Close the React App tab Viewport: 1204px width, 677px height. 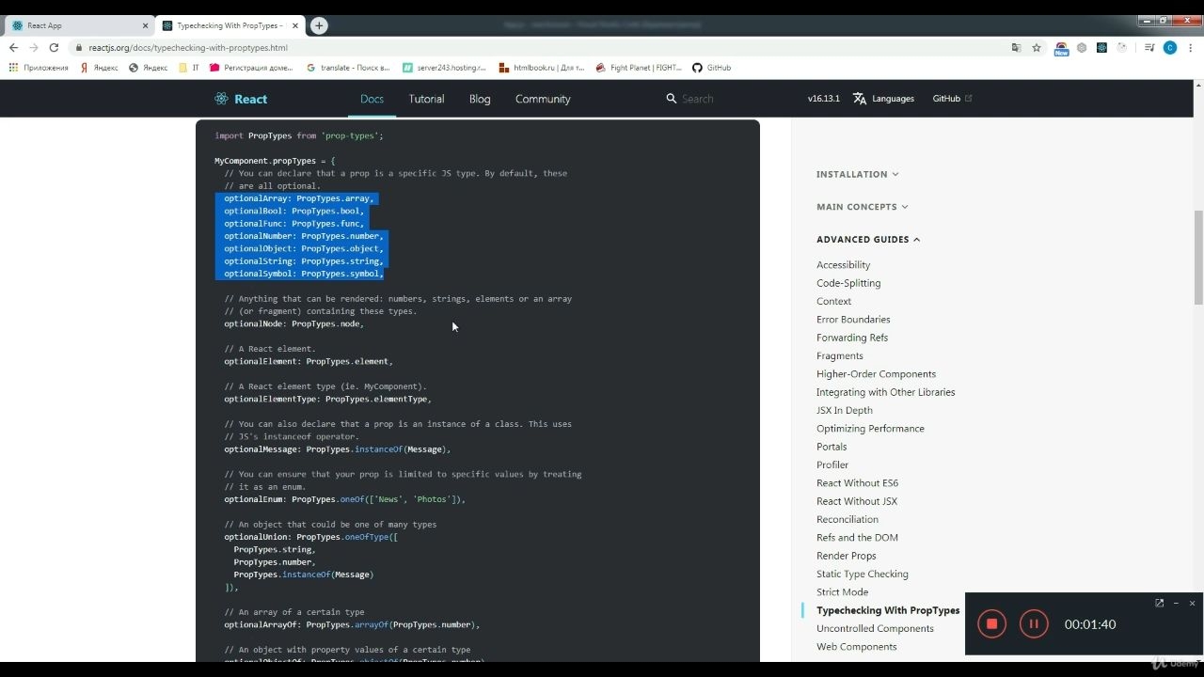(146, 26)
